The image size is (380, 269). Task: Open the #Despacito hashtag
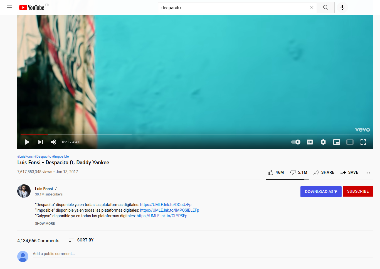coord(43,156)
